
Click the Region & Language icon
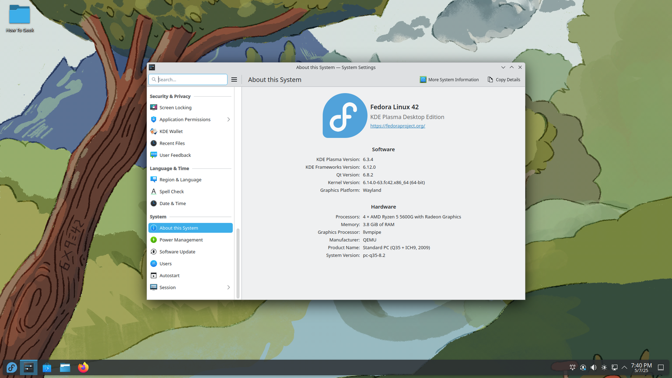coord(154,180)
